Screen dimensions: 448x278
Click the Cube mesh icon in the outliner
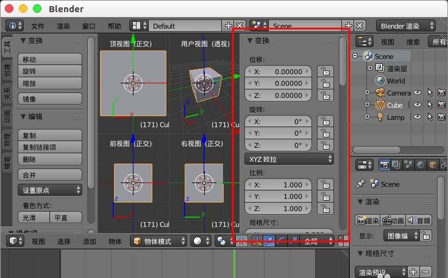pyautogui.click(x=380, y=105)
